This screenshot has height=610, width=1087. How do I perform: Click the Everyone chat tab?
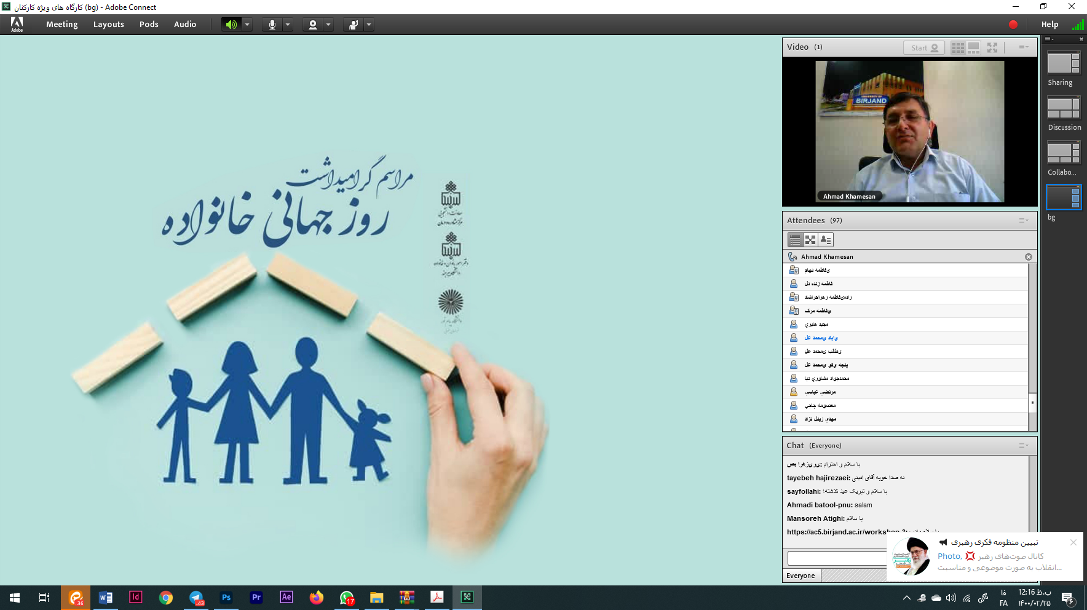(800, 576)
